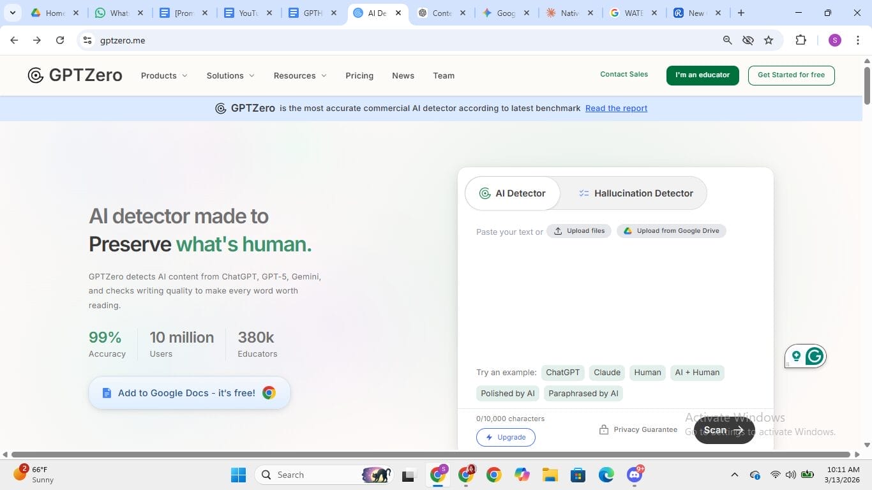Close the active AI Detector browser tab
The width and height of the screenshot is (872, 490).
398,13
